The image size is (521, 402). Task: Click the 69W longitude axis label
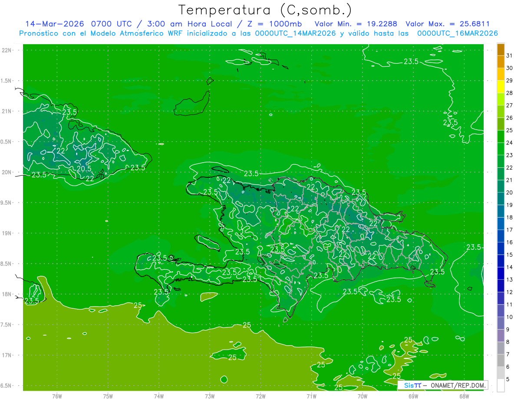tap(413, 396)
